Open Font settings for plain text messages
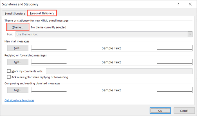197x116 pixels. click(x=17, y=90)
